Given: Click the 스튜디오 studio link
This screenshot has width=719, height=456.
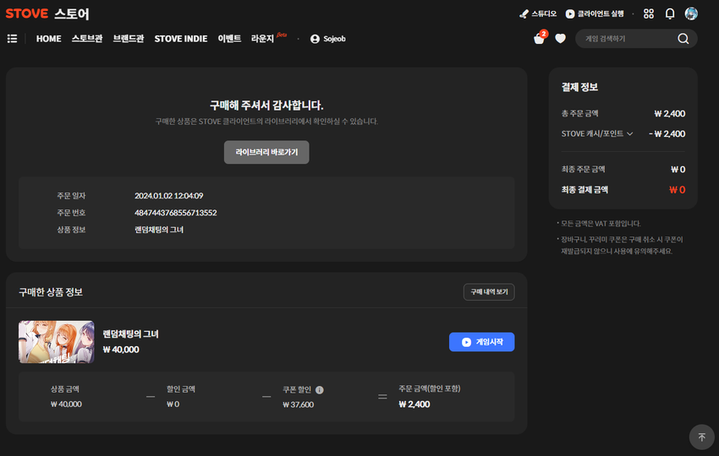Looking at the screenshot, I should (x=537, y=14).
